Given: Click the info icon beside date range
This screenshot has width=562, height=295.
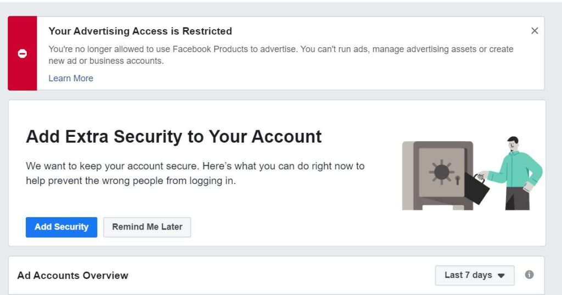Looking at the screenshot, I should tap(529, 275).
